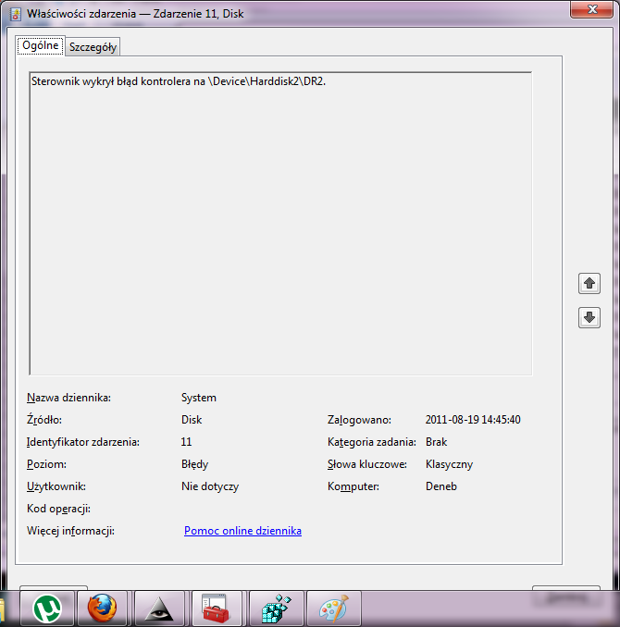
Task: Select the logged date 2011-08-19 14:45:40
Action: point(473,420)
